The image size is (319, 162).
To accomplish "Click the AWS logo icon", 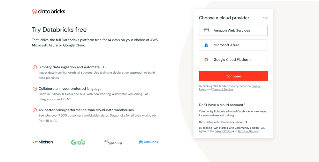I will click(206, 30).
